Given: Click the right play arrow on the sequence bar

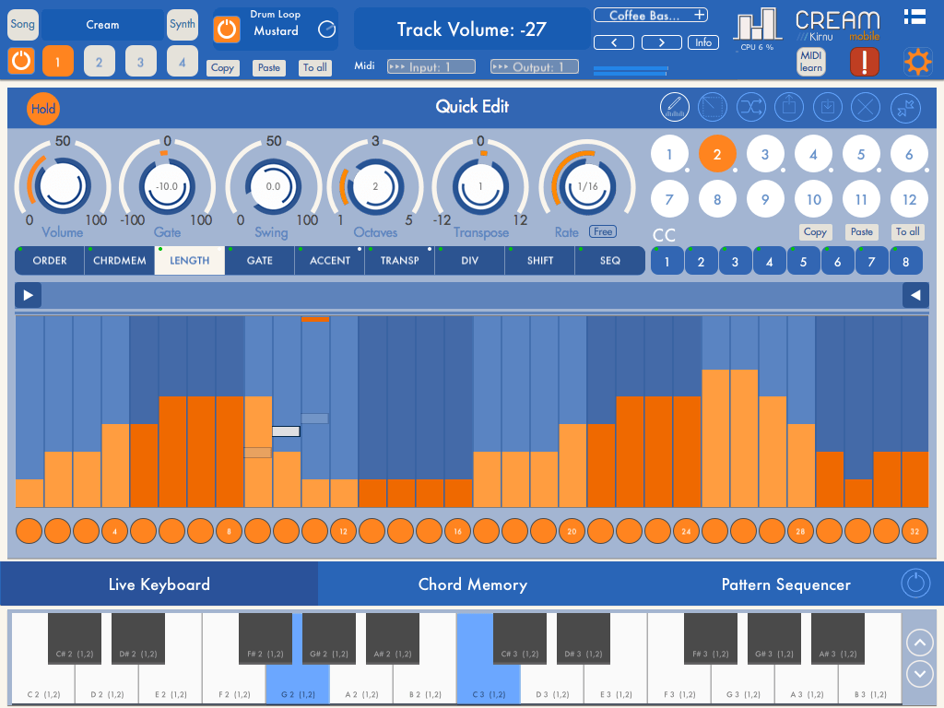Looking at the screenshot, I should pyautogui.click(x=29, y=295).
